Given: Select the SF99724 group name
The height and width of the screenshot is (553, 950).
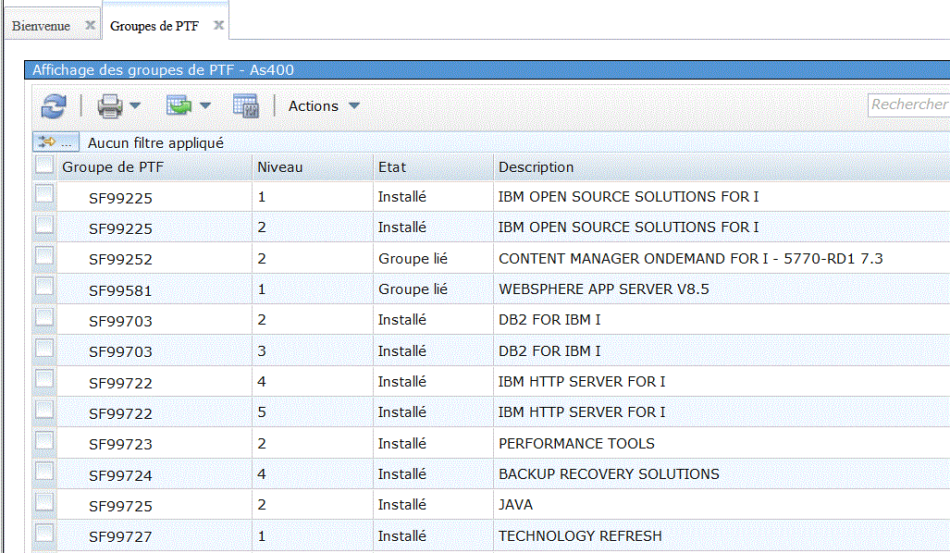Looking at the screenshot, I should [120, 475].
